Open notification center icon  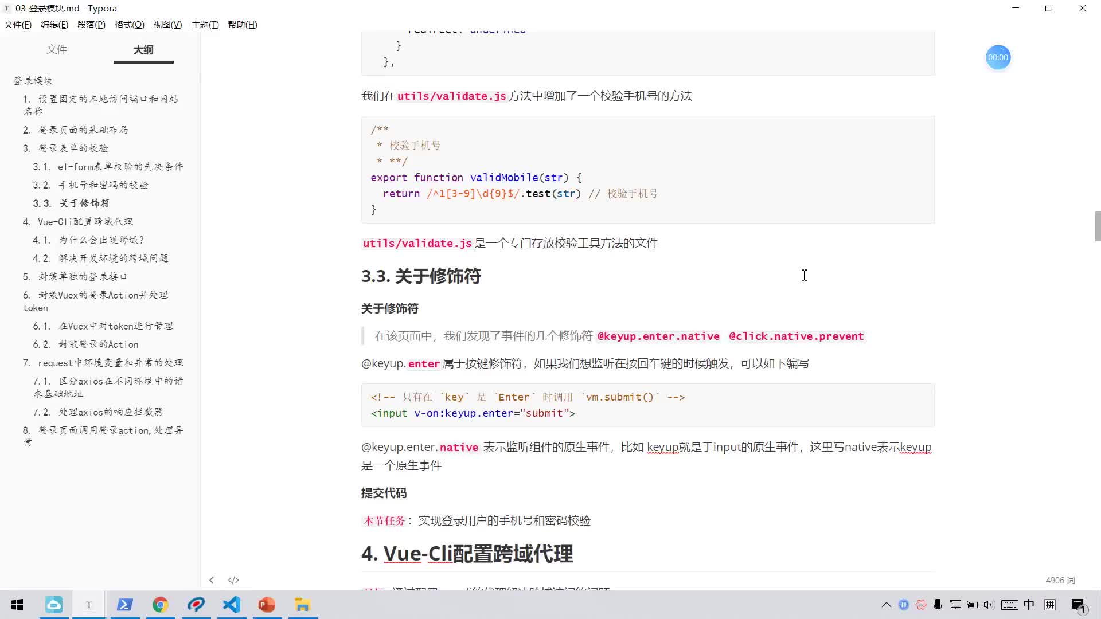click(x=1079, y=605)
